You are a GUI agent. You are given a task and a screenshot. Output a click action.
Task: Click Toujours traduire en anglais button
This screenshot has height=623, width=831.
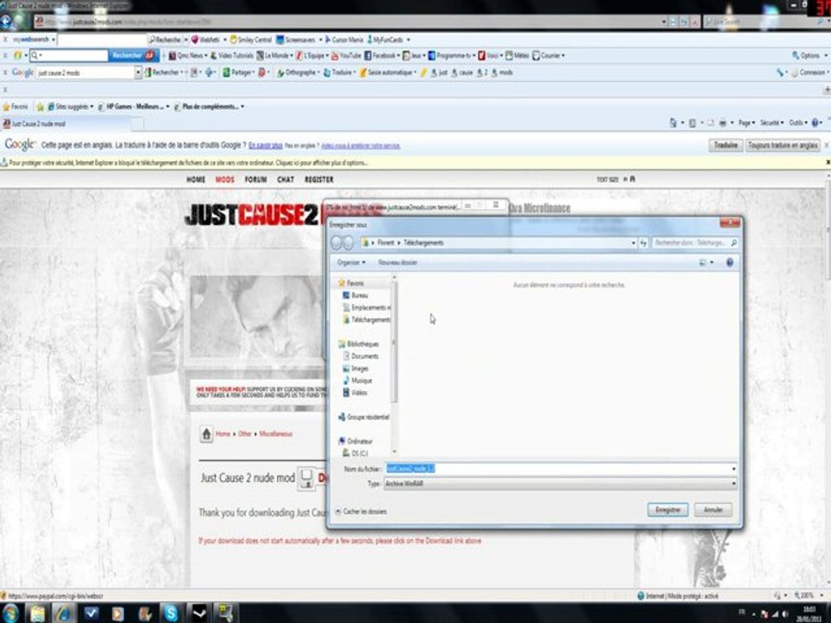[783, 145]
